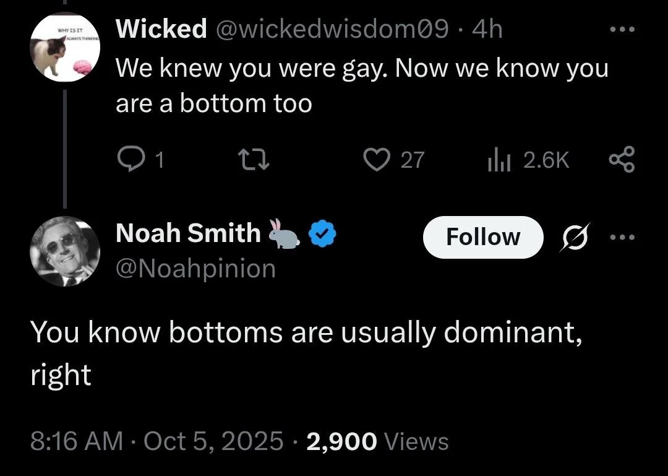Open more options on Wicked's tweet
Screen dimensions: 668x476
point(622,30)
